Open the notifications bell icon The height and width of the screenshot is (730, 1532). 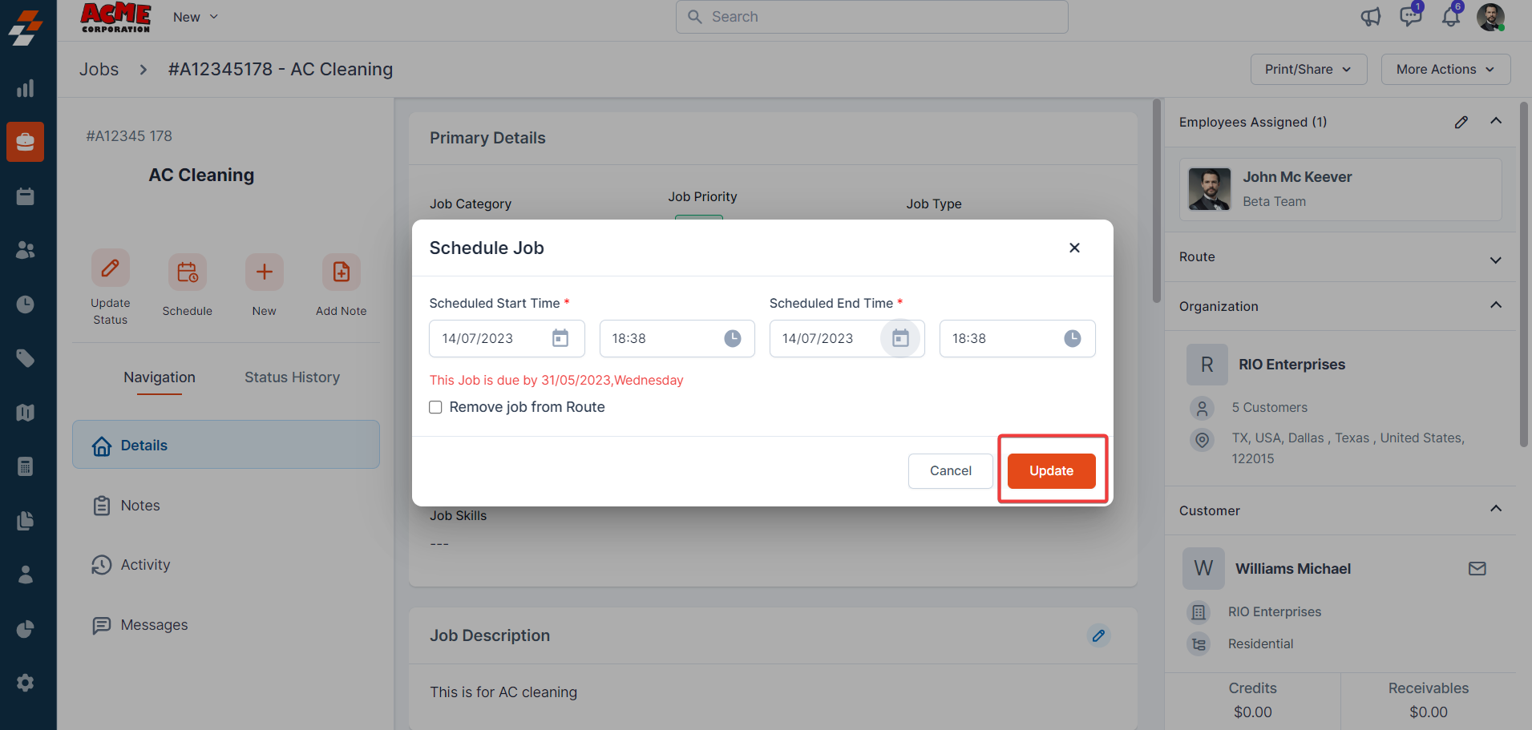(x=1450, y=17)
